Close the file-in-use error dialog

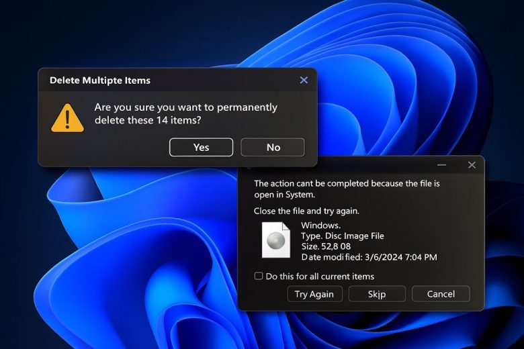tap(472, 165)
